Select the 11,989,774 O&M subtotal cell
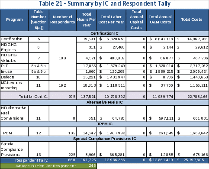 click(x=161, y=95)
